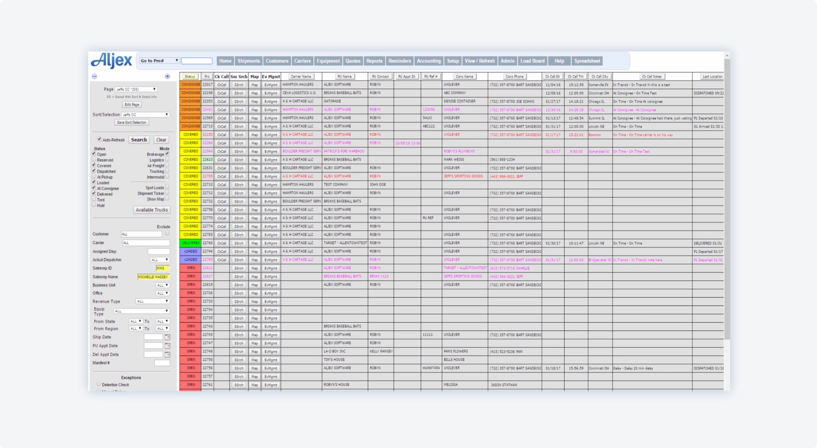This screenshot has height=448, width=817.
Task: Click EvMgmt button for Pro 22760
Action: 271,243
